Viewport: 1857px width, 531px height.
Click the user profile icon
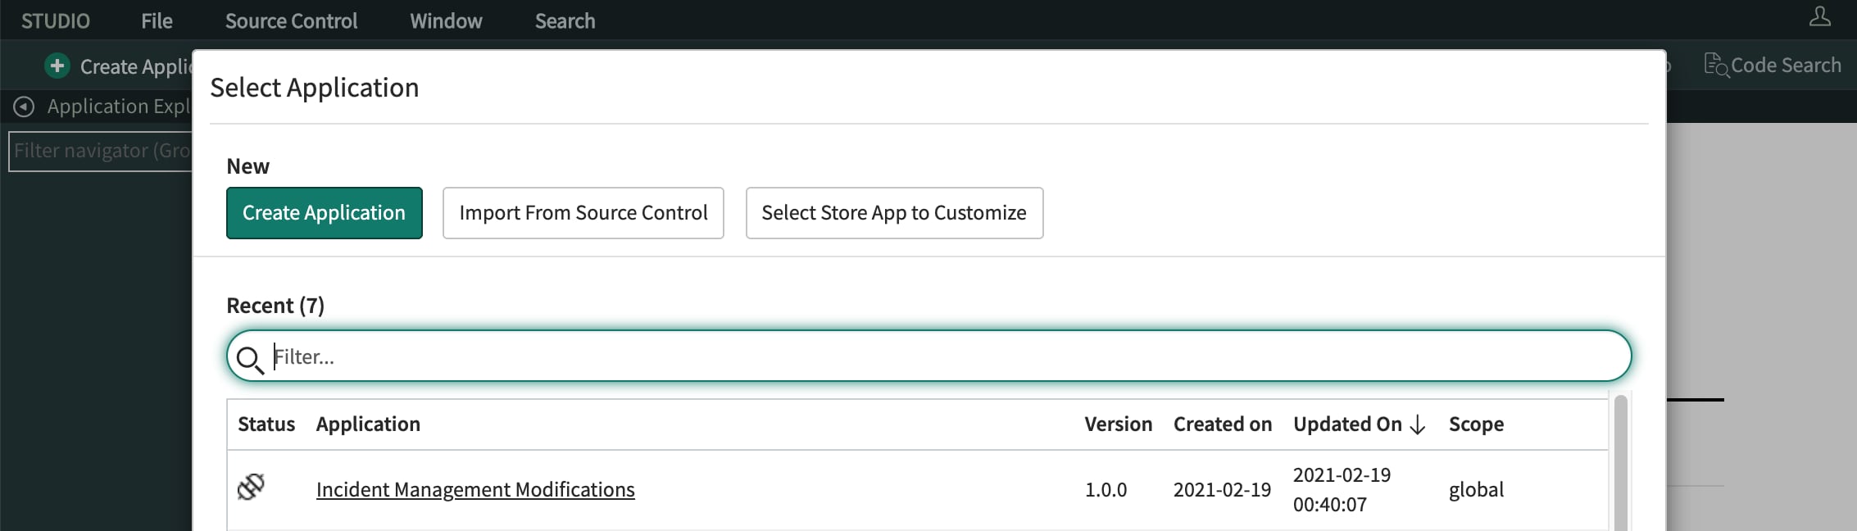click(1819, 17)
